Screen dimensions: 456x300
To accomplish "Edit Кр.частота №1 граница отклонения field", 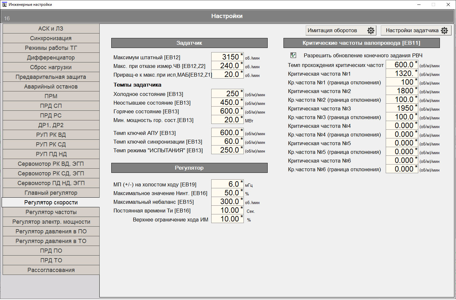I will [x=402, y=82].
